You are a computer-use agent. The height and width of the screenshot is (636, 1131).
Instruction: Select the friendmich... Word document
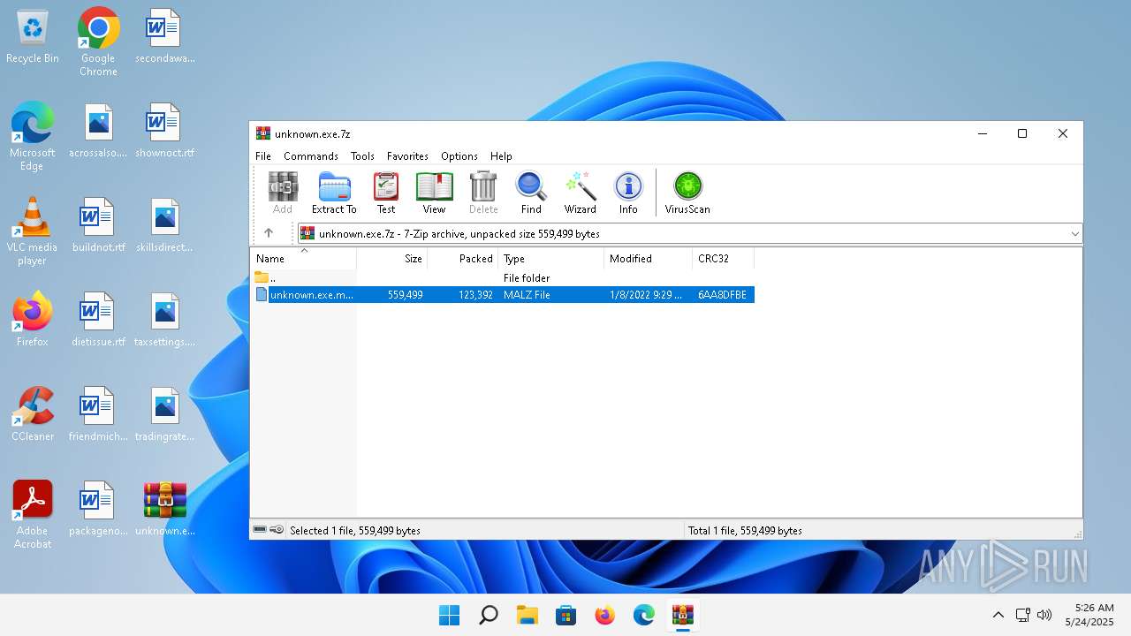click(98, 414)
